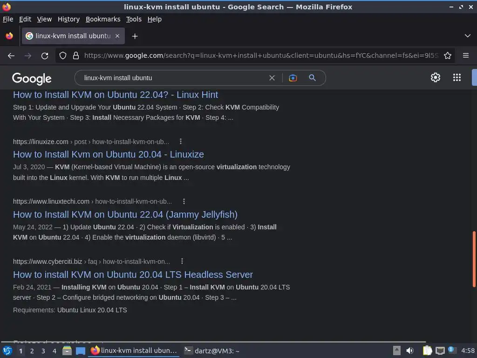The width and height of the screenshot is (477, 358).
Task: Open the taskbar application launcher menu
Action: click(7, 351)
